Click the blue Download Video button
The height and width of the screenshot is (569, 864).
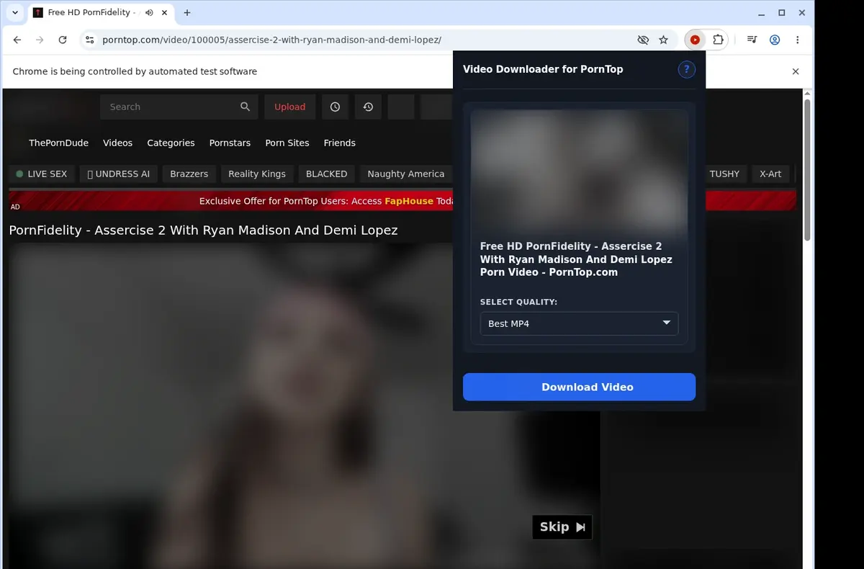(x=579, y=387)
